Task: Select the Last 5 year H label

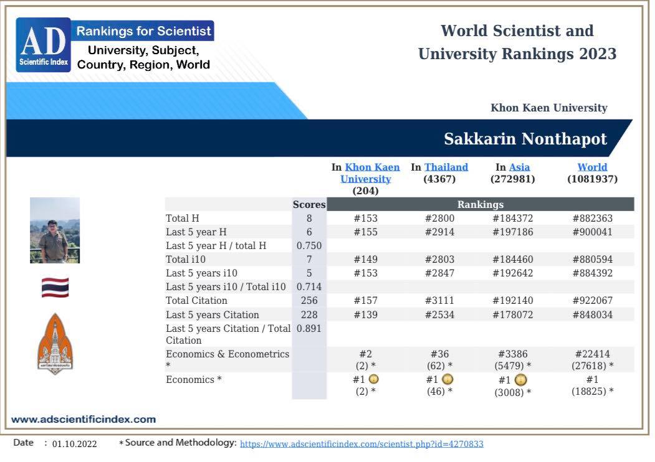Action: [x=196, y=232]
